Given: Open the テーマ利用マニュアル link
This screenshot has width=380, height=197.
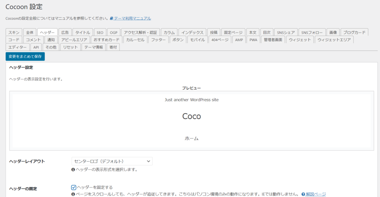Looking at the screenshot, I should [132, 18].
